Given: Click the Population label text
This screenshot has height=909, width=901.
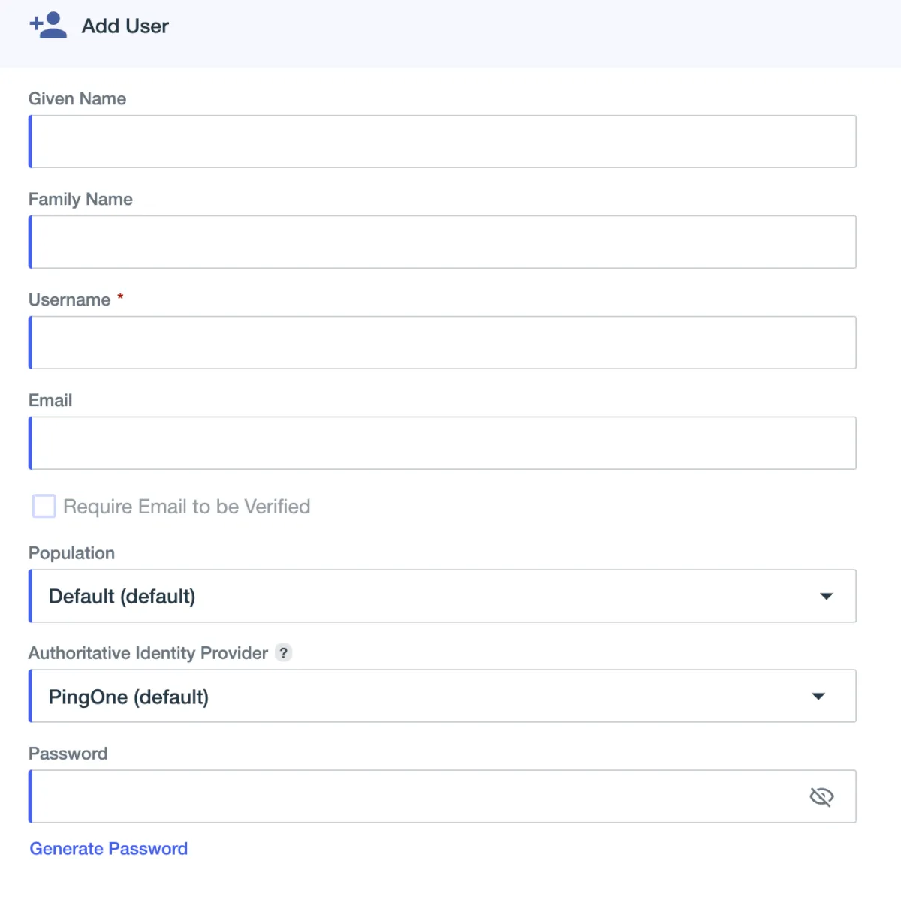Looking at the screenshot, I should (x=71, y=553).
